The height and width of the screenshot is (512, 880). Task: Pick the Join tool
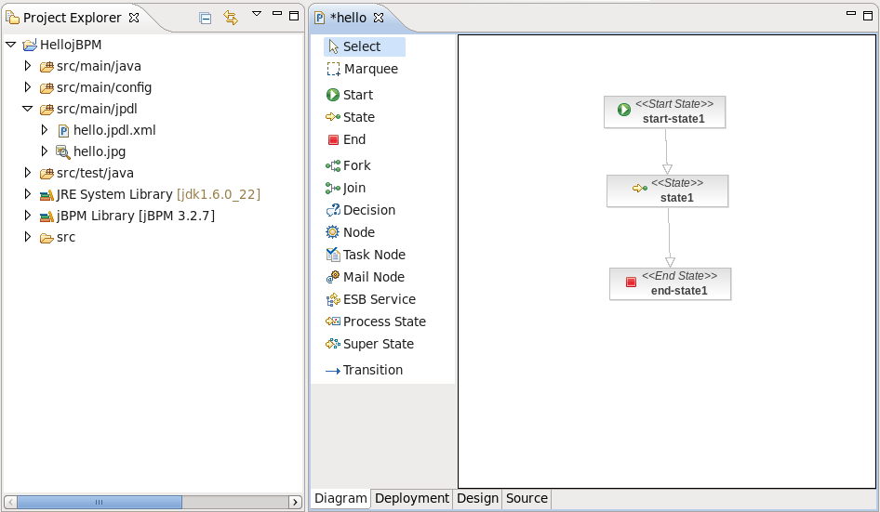coord(346,188)
